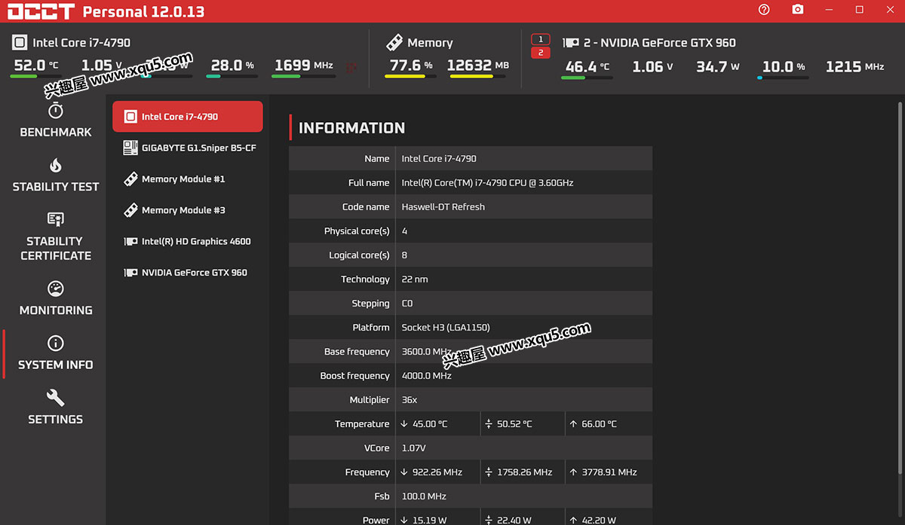This screenshot has width=905, height=525.
Task: Click the Haswell-DT Refresh code name
Action: [x=443, y=206]
